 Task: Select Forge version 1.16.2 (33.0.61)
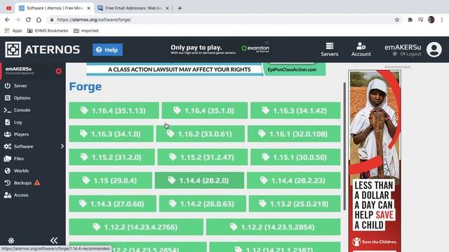click(201, 134)
